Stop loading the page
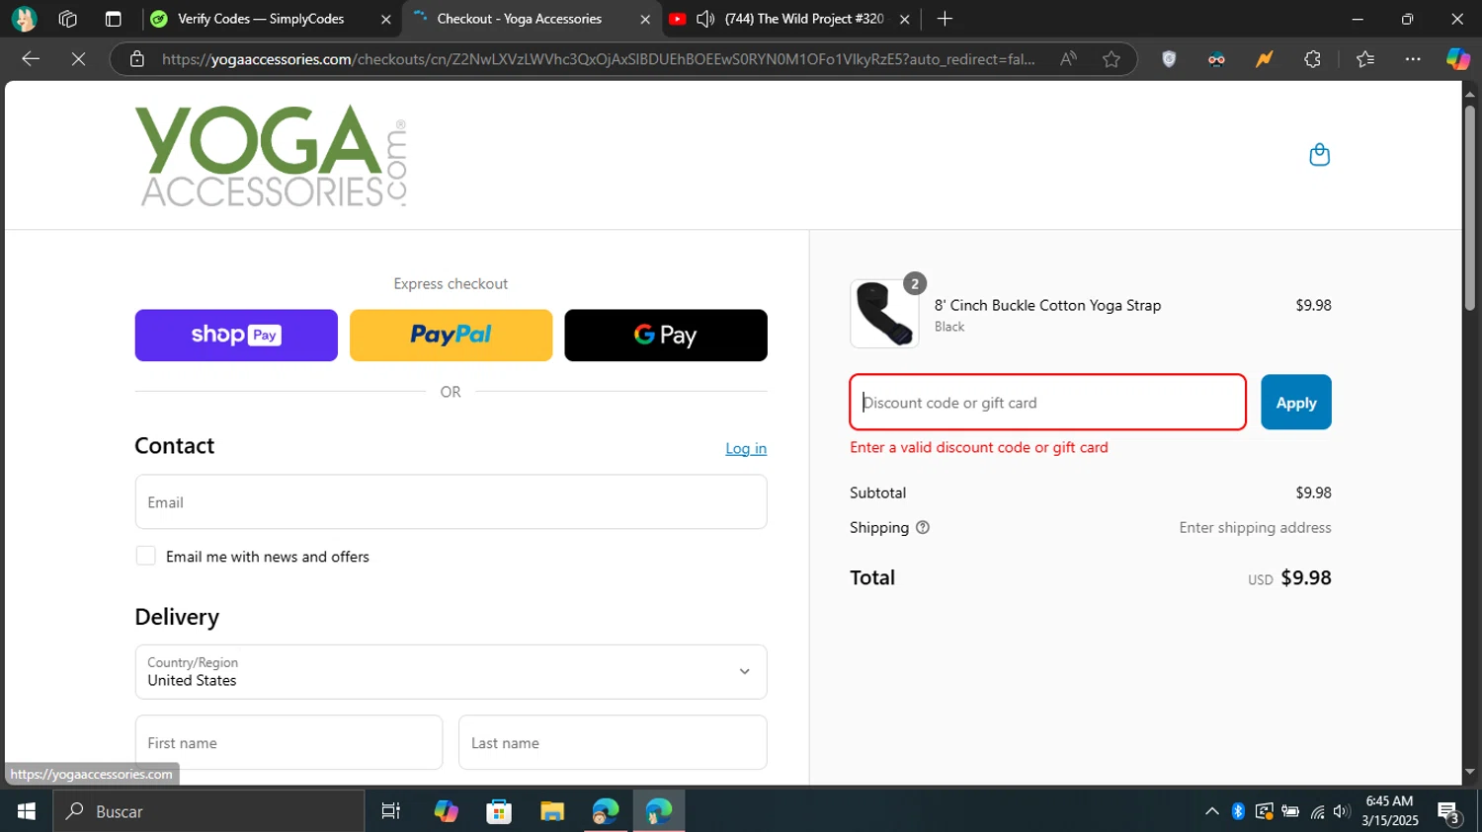 [78, 59]
